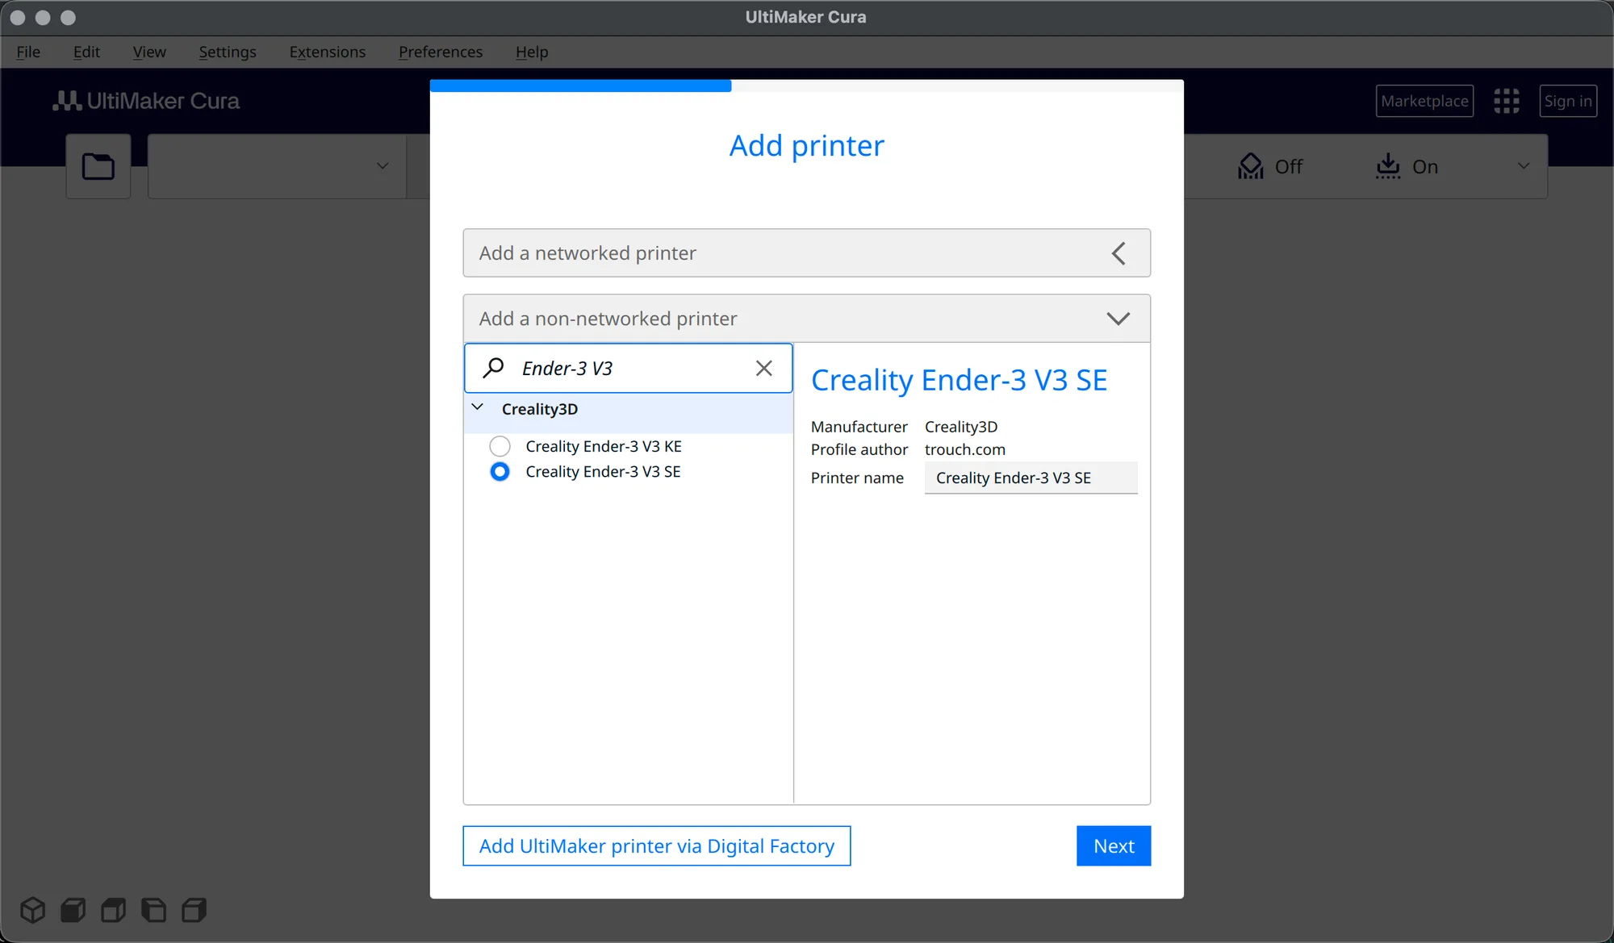
Task: Select the front view cube icon
Action: pyautogui.click(x=73, y=910)
